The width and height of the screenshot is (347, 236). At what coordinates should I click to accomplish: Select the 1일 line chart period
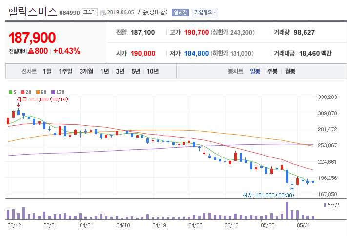click(x=47, y=71)
